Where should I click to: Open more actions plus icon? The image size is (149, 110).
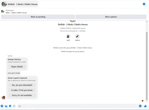[2, 106]
